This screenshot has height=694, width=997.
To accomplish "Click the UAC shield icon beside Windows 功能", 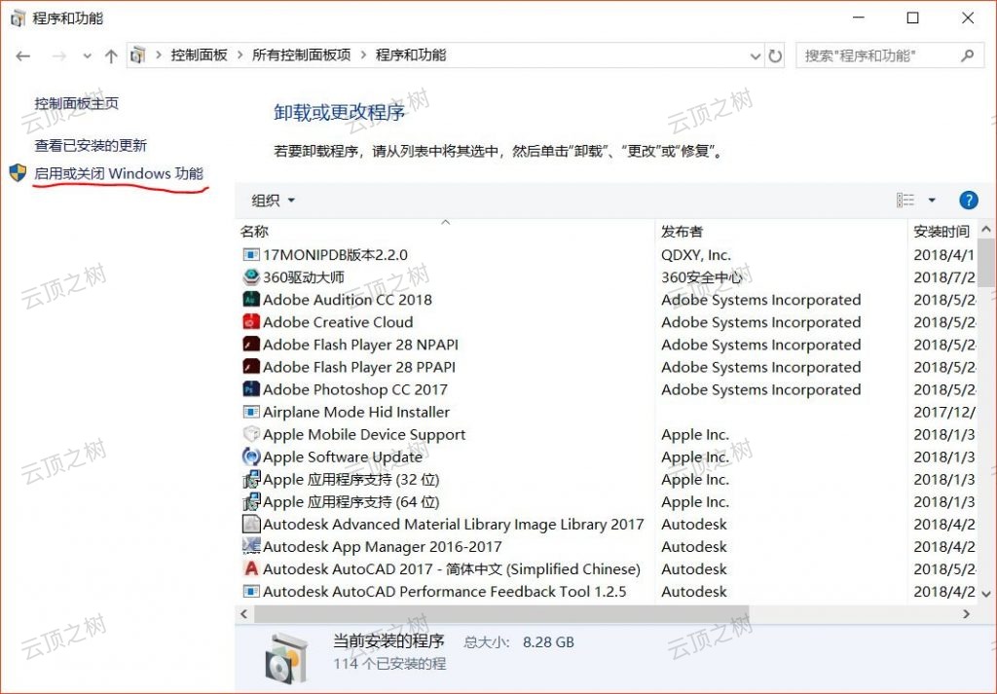I will (17, 171).
